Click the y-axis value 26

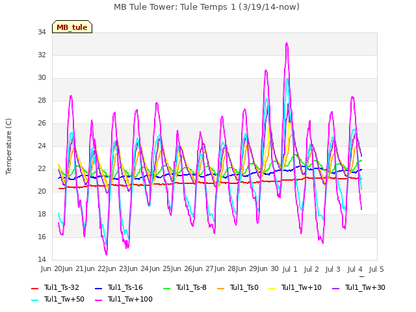[x=42, y=123]
